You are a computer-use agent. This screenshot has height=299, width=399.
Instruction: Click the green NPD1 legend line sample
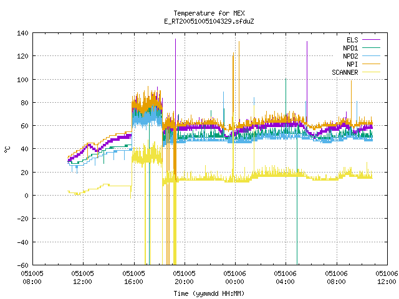(x=372, y=47)
